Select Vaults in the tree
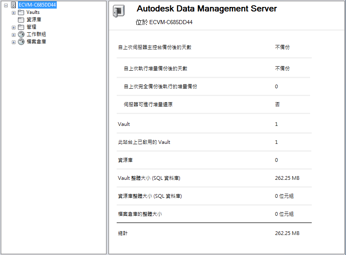This screenshot has width=346, height=255. coord(33,12)
